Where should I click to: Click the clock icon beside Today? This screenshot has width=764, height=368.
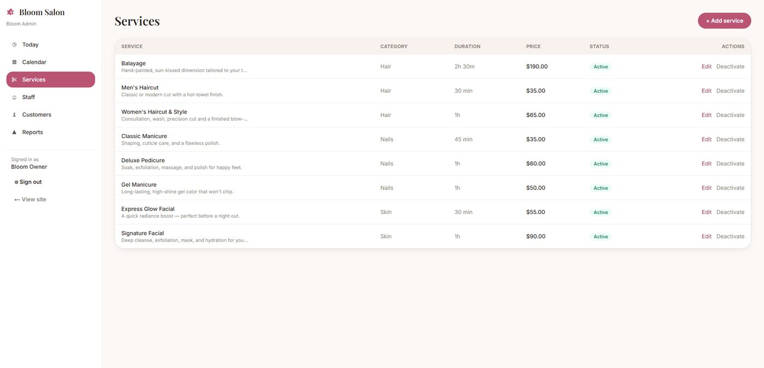pos(14,45)
